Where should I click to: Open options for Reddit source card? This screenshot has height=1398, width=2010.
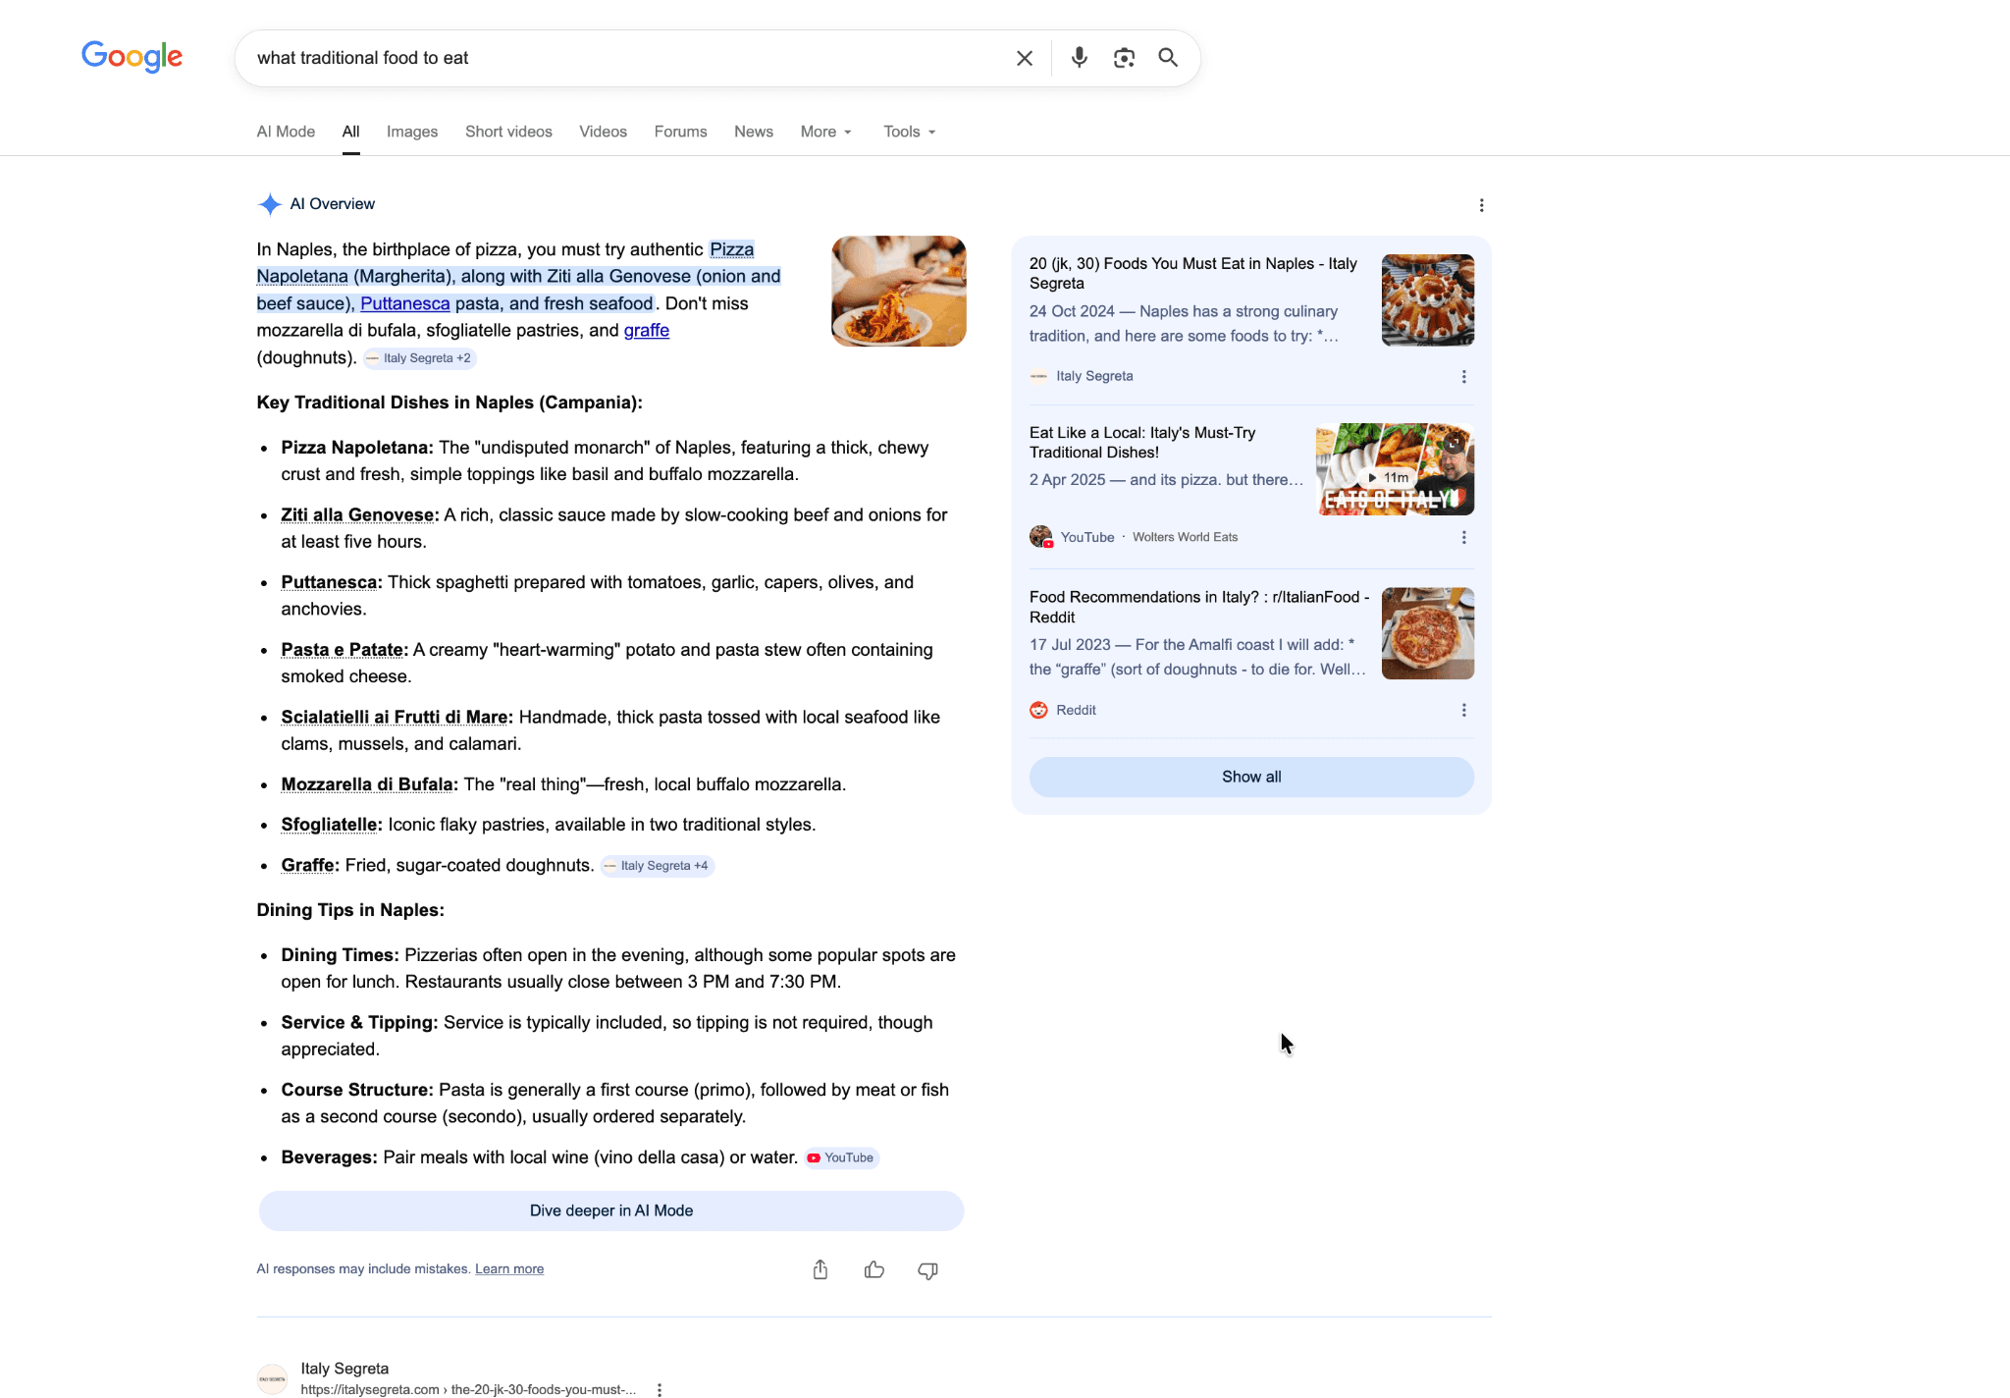coord(1463,710)
